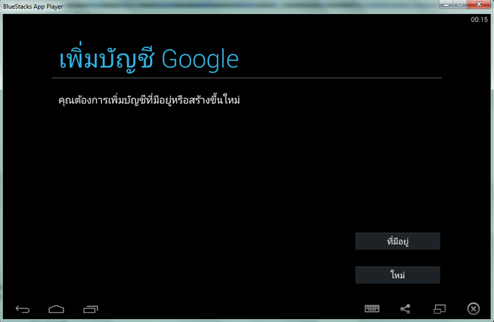
Task: Click the BlueStacks App Player title text
Action: 33,7
